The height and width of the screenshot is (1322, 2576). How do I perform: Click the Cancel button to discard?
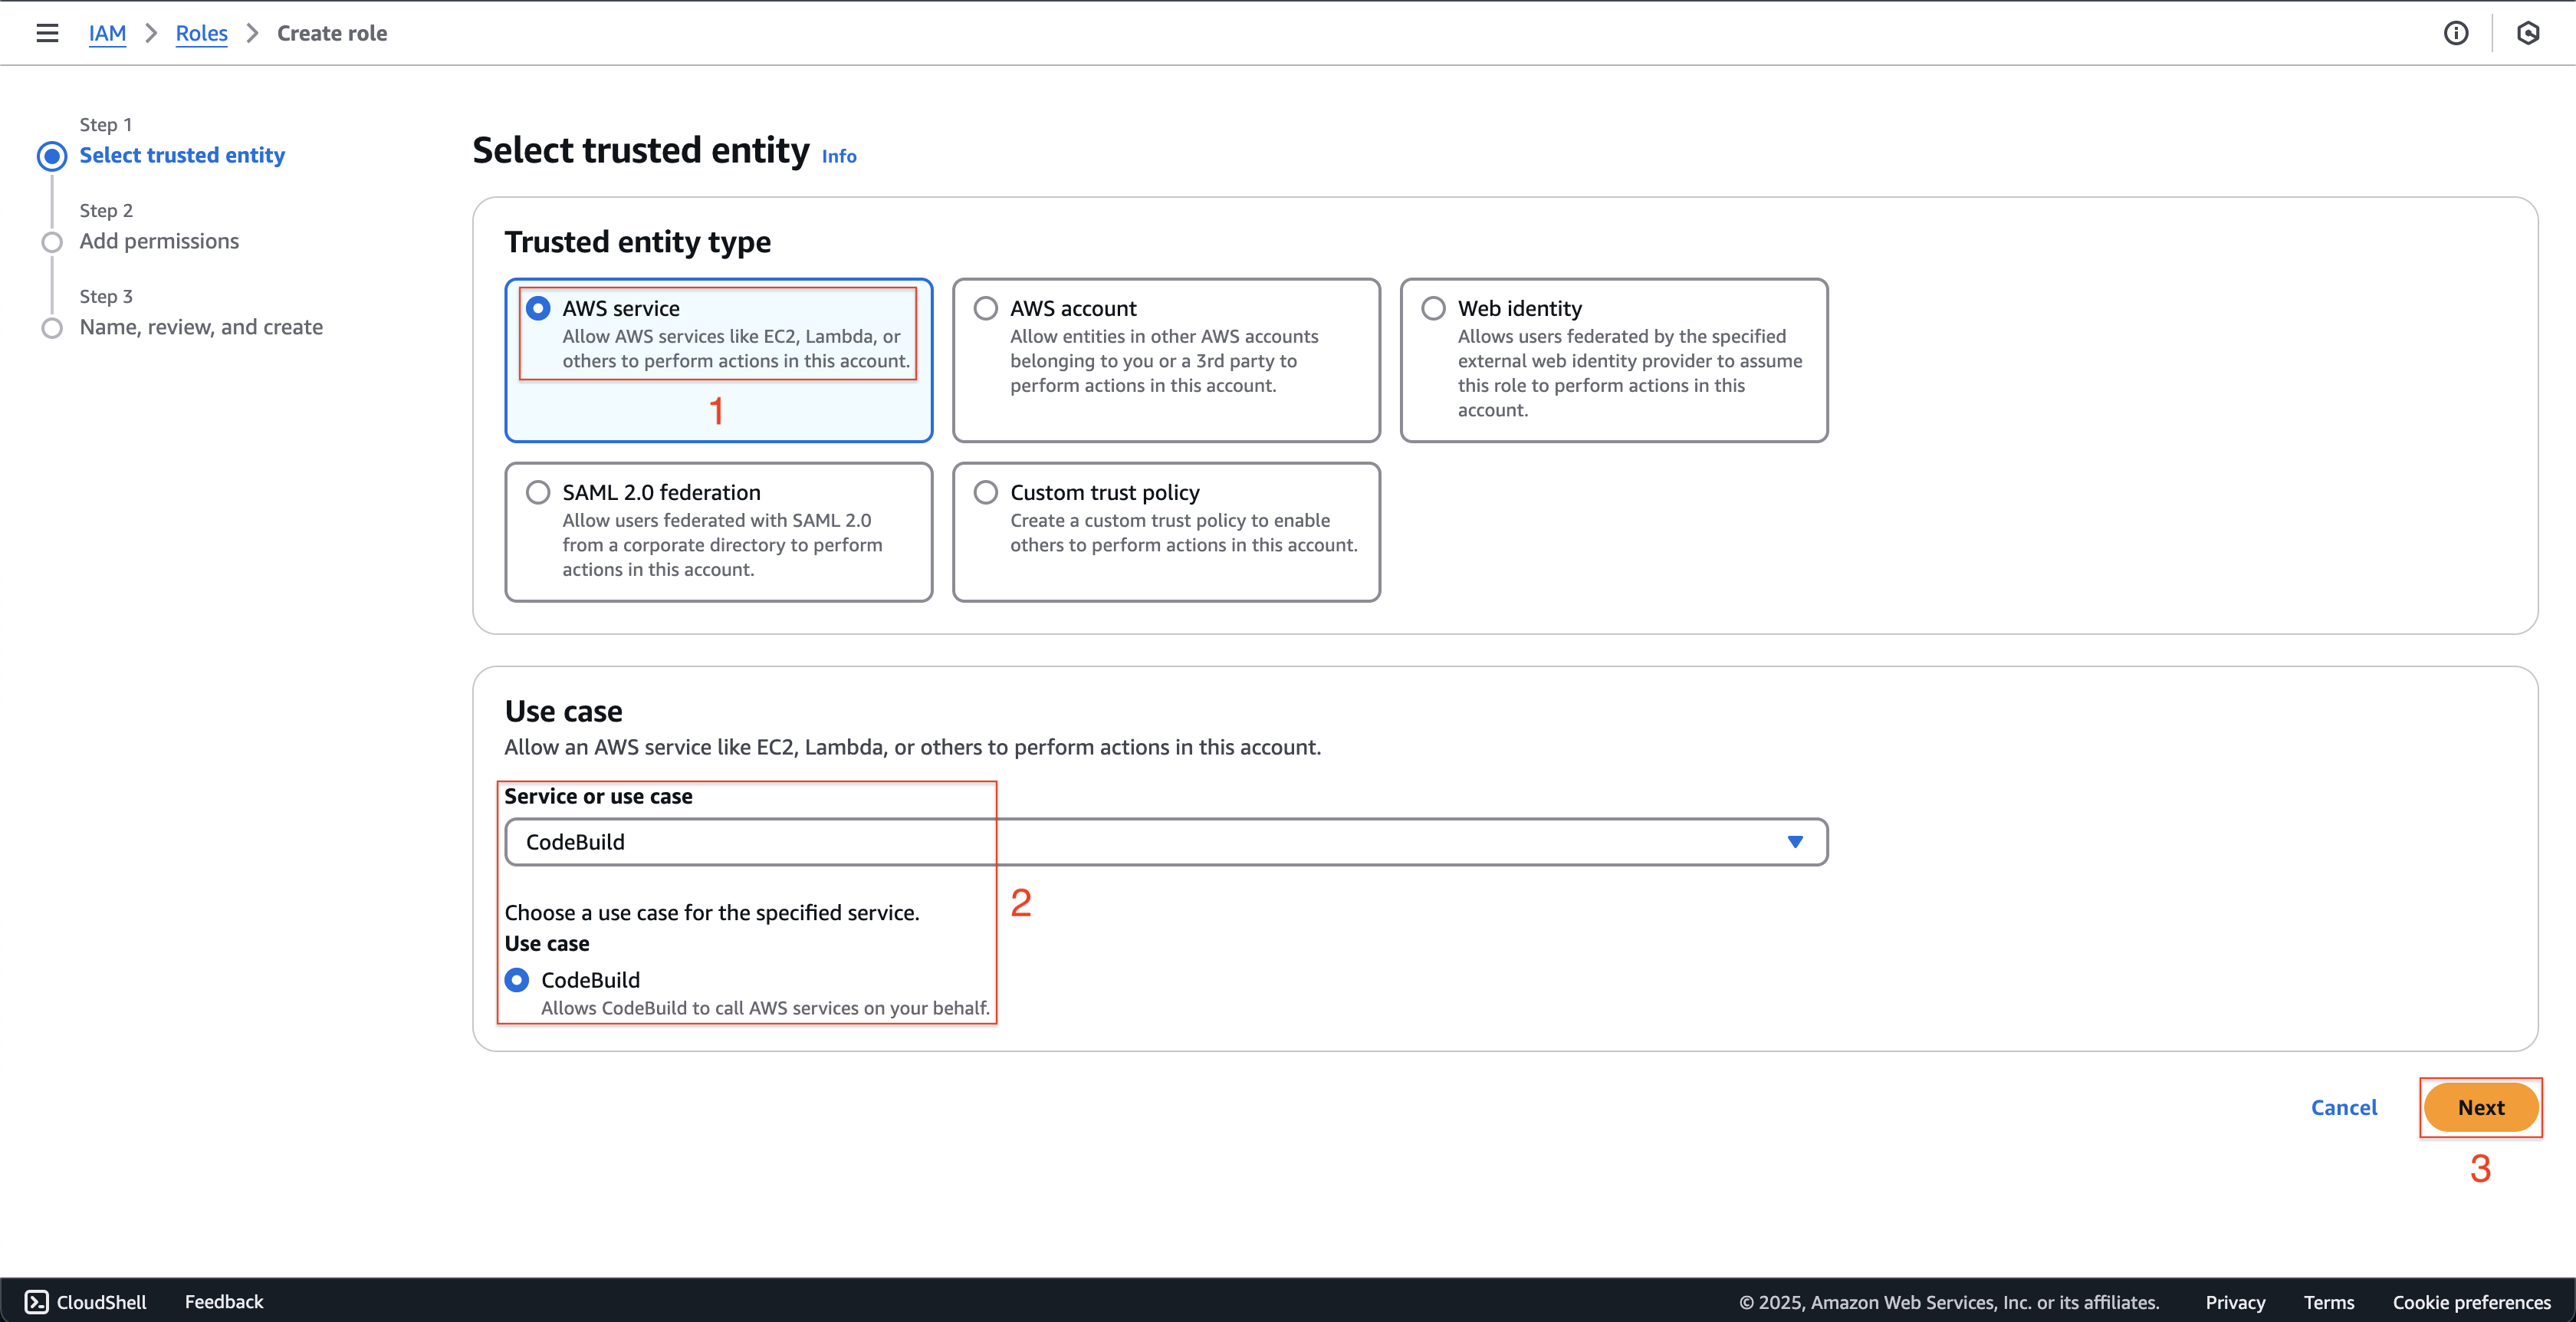[2345, 1107]
